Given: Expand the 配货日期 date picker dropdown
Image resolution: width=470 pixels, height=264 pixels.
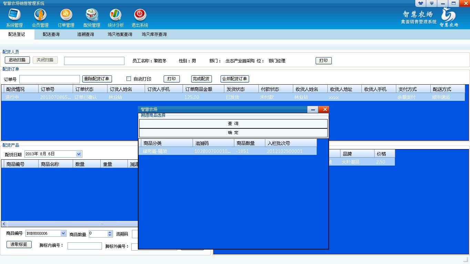Looking at the screenshot, I should pos(79,154).
